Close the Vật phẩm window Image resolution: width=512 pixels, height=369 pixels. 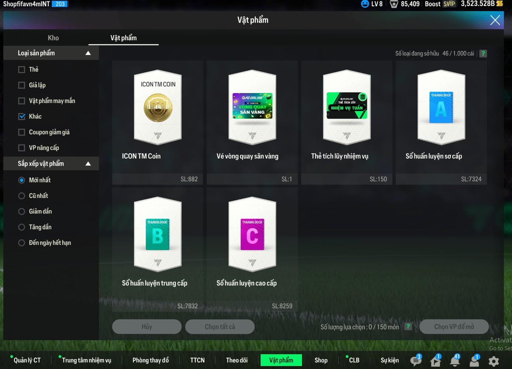tap(495, 20)
